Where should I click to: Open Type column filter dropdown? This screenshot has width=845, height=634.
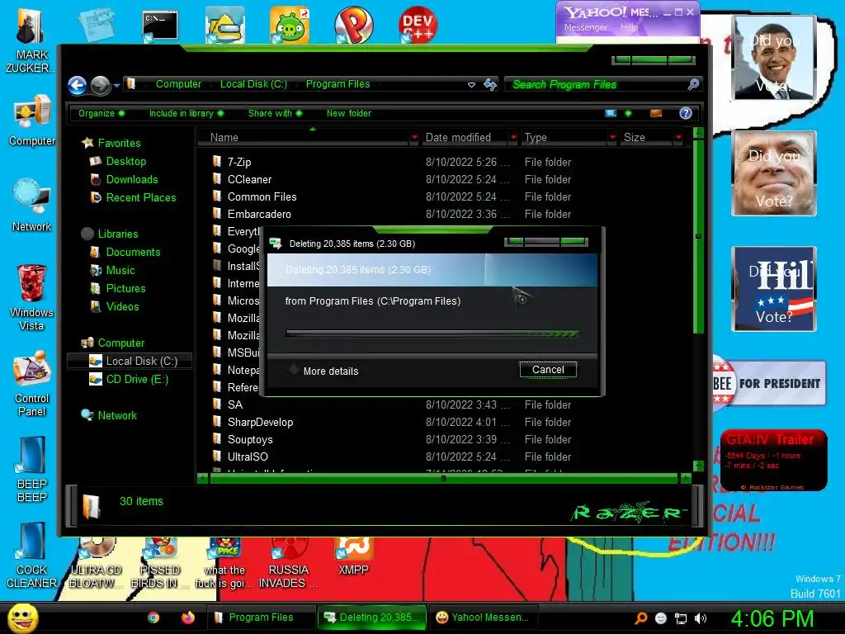coord(612,138)
